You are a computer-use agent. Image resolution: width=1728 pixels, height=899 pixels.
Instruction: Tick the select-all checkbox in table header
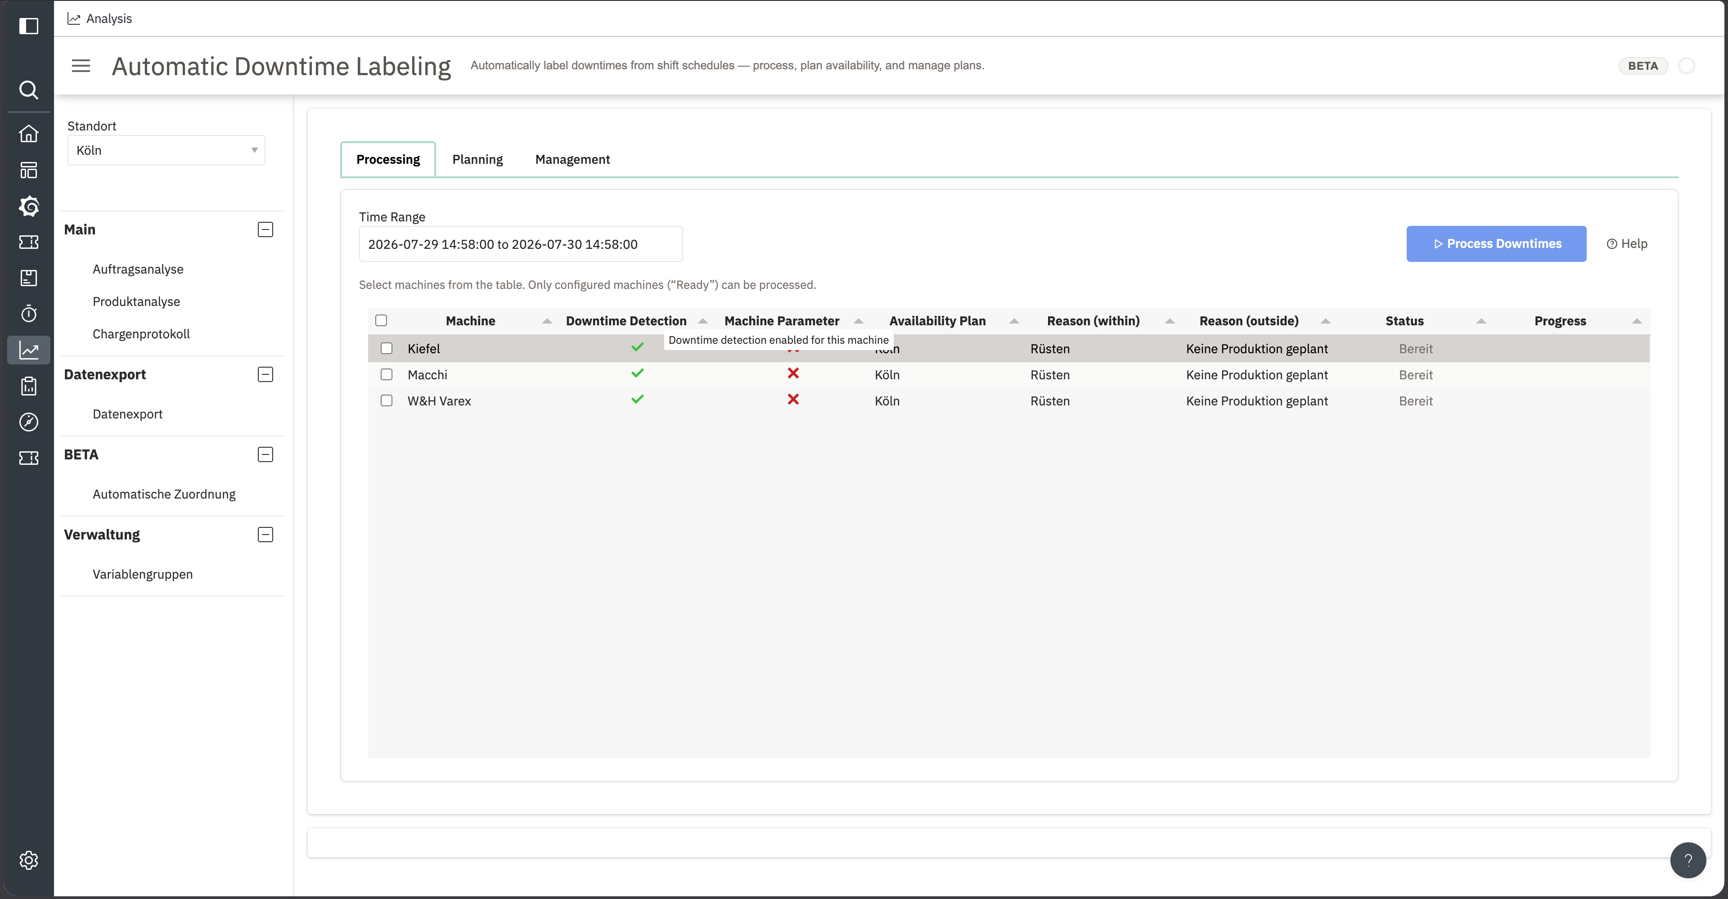(381, 321)
